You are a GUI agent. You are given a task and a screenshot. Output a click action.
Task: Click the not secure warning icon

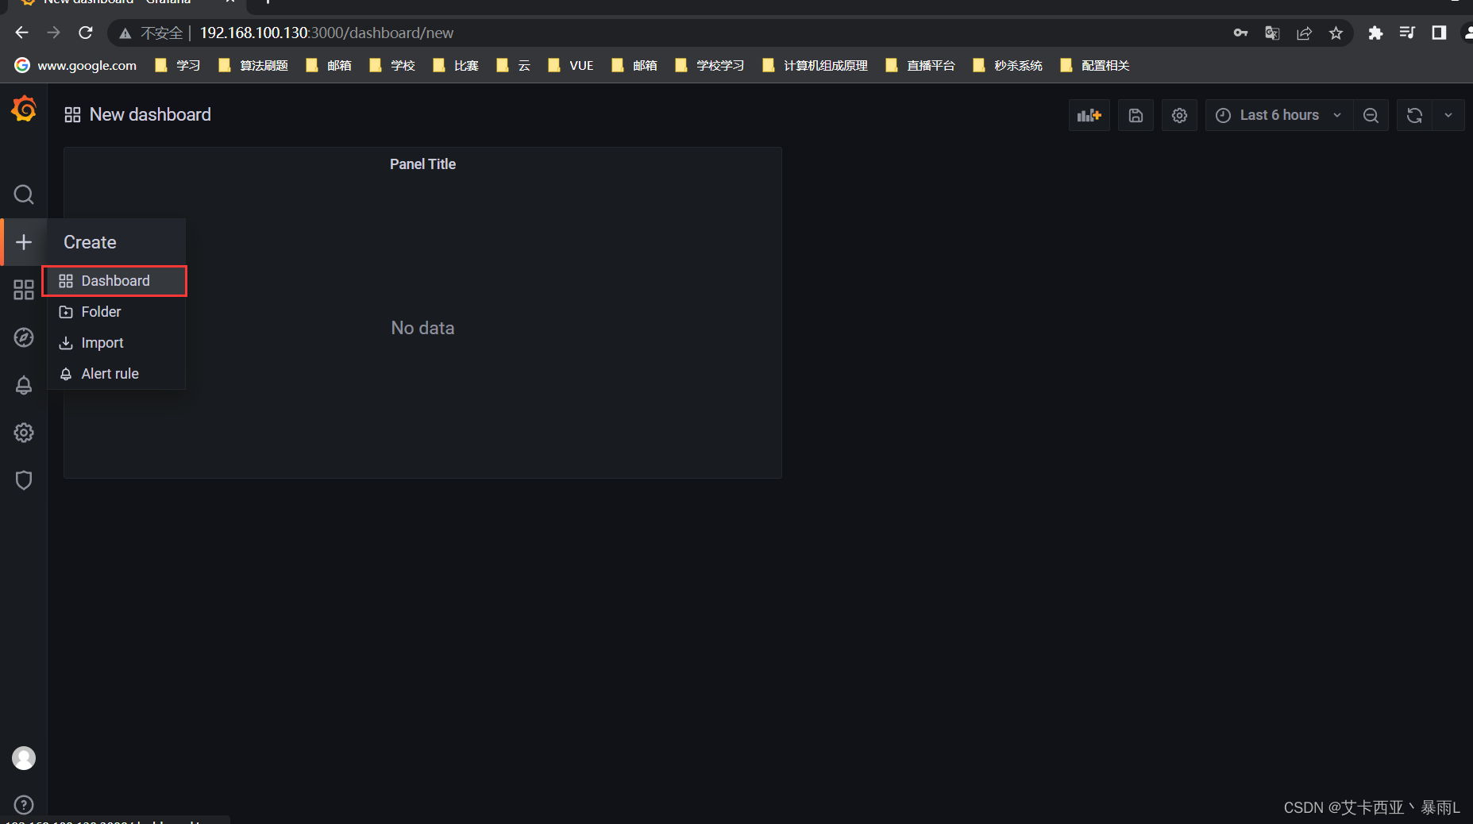coord(125,33)
